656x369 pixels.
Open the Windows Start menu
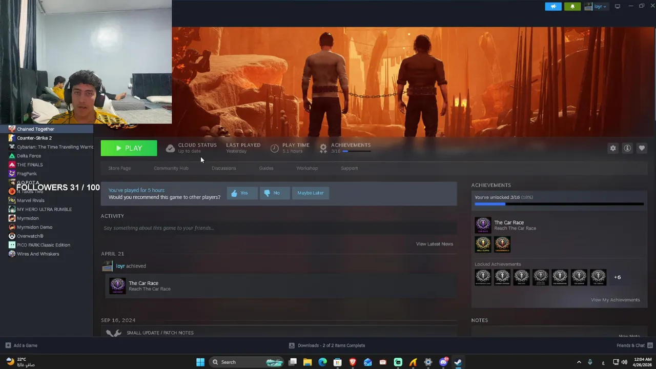[200, 362]
